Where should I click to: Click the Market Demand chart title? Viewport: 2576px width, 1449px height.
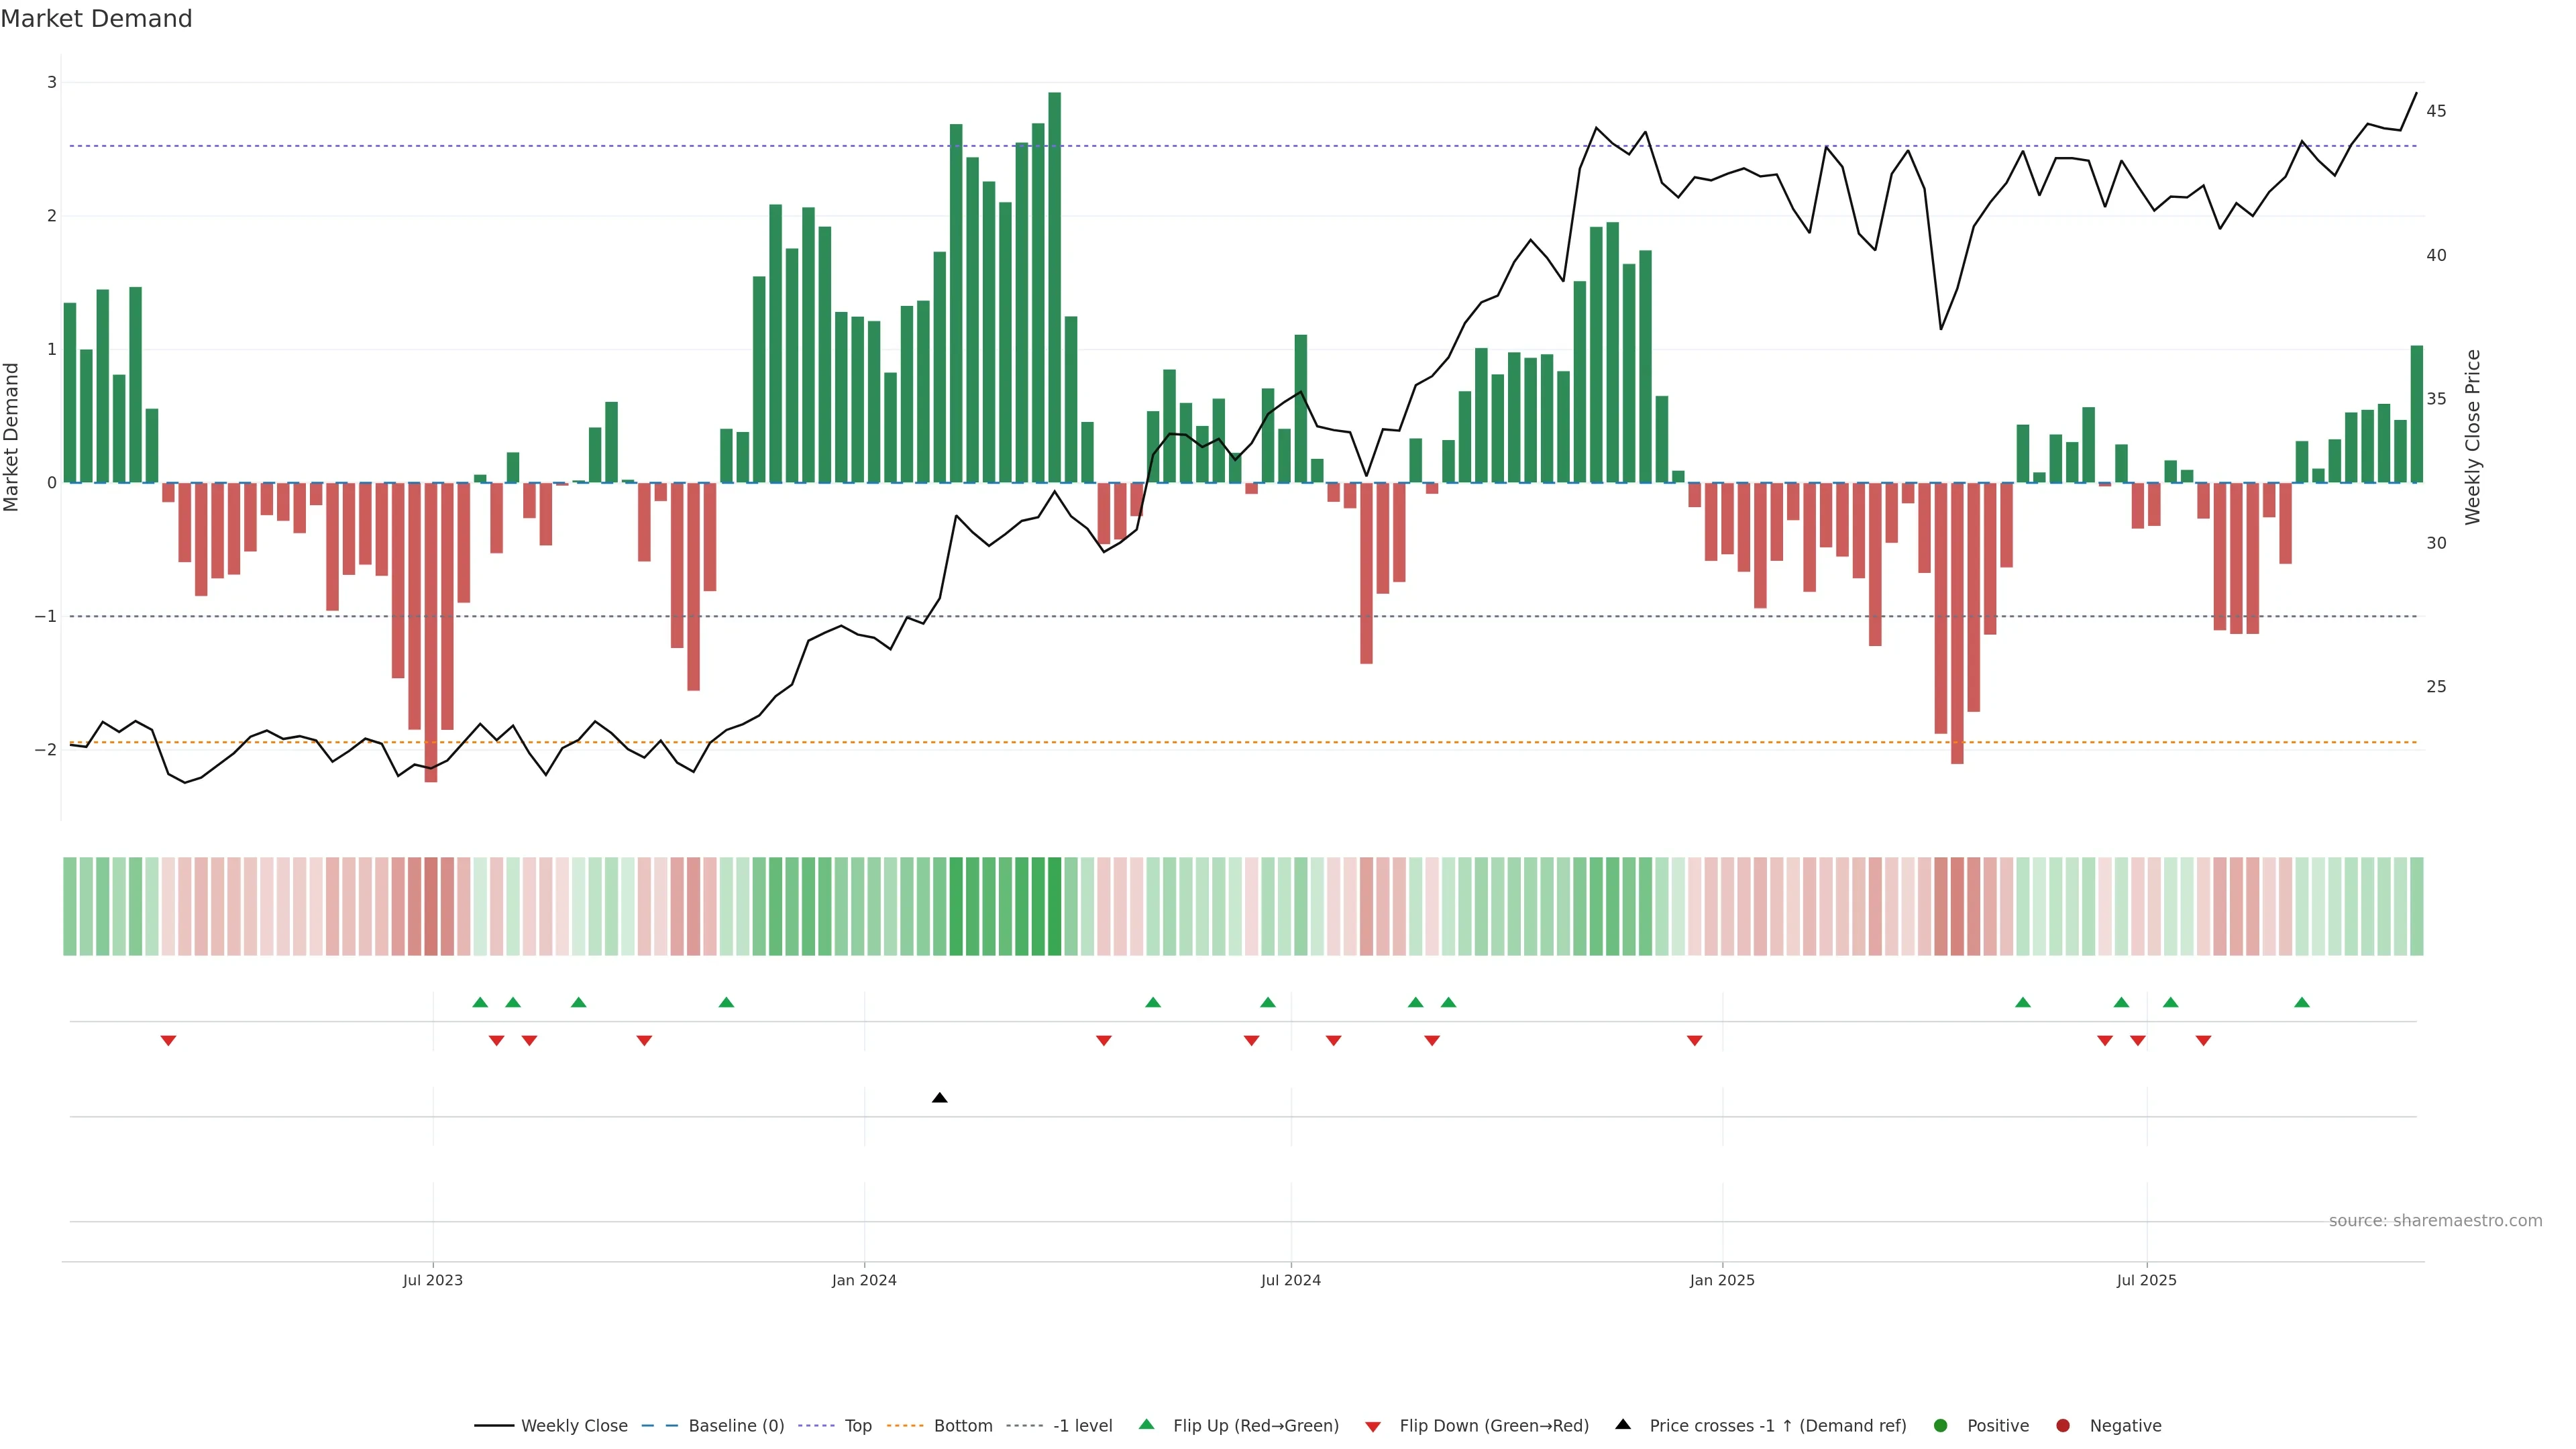click(x=96, y=19)
